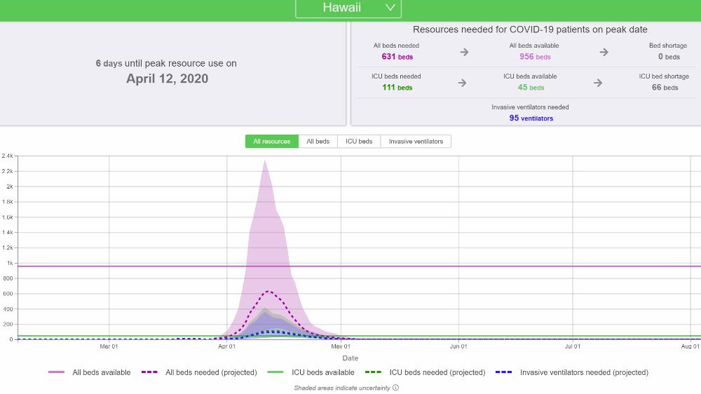
Task: Open the Hawaii state dropdown
Action: pos(348,8)
